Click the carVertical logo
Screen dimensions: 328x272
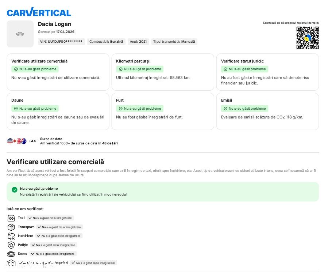click(39, 12)
